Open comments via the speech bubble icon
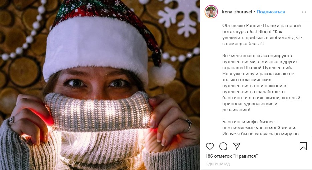Screen dimensions: 312x170 click(223, 146)
